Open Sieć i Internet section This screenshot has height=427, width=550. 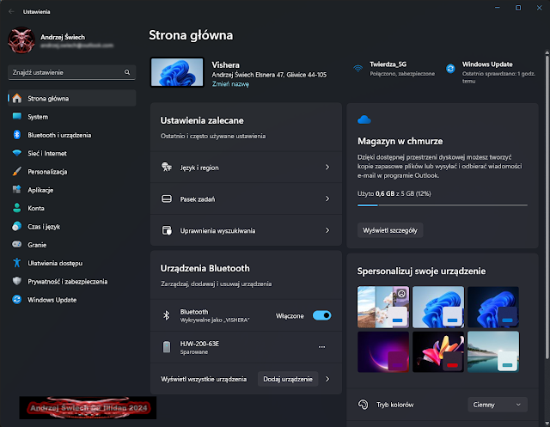tap(72, 153)
